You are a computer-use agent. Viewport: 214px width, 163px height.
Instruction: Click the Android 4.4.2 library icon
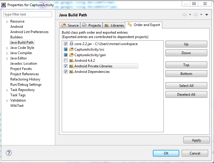(71, 61)
